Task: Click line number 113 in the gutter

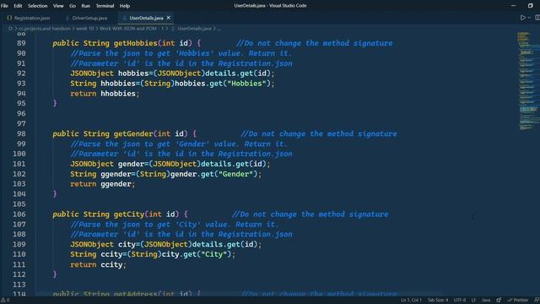Action: coord(19,285)
